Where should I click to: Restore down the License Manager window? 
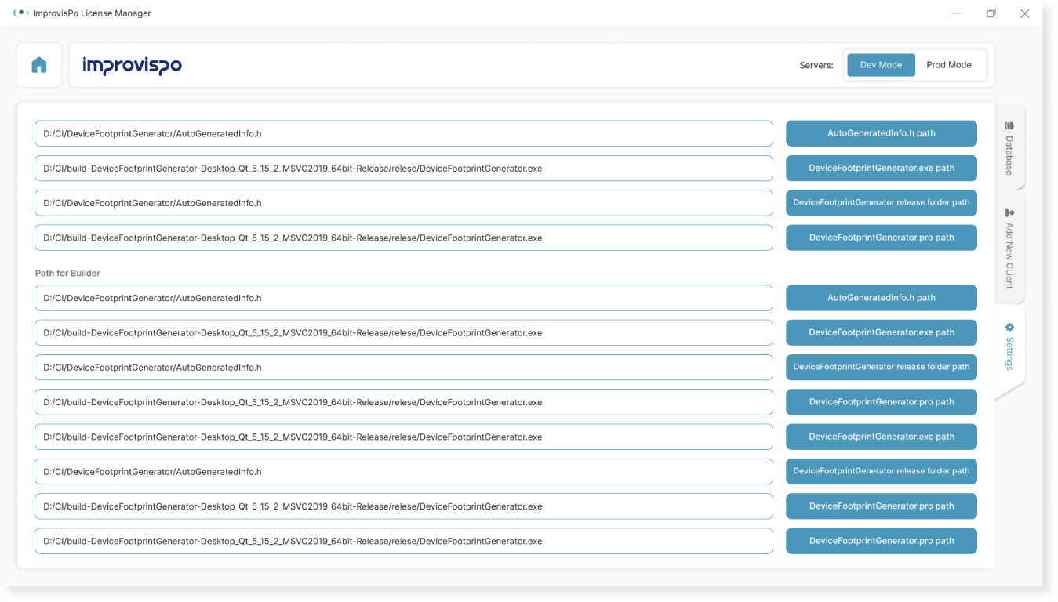991,13
